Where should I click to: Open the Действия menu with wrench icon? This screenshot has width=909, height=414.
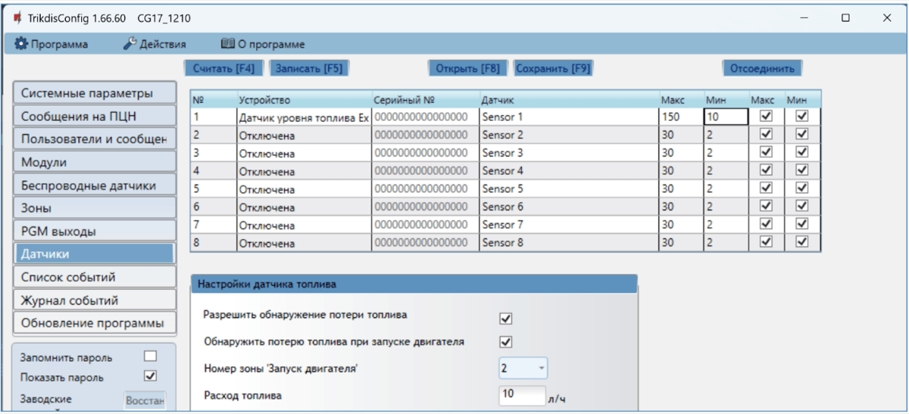point(154,44)
